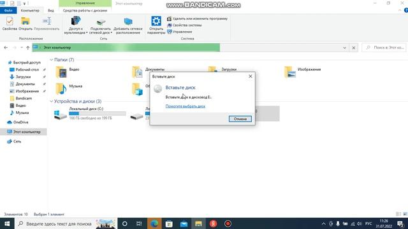Select the Документы folder icon
The width and height of the screenshot is (408, 229).
coord(137,72)
